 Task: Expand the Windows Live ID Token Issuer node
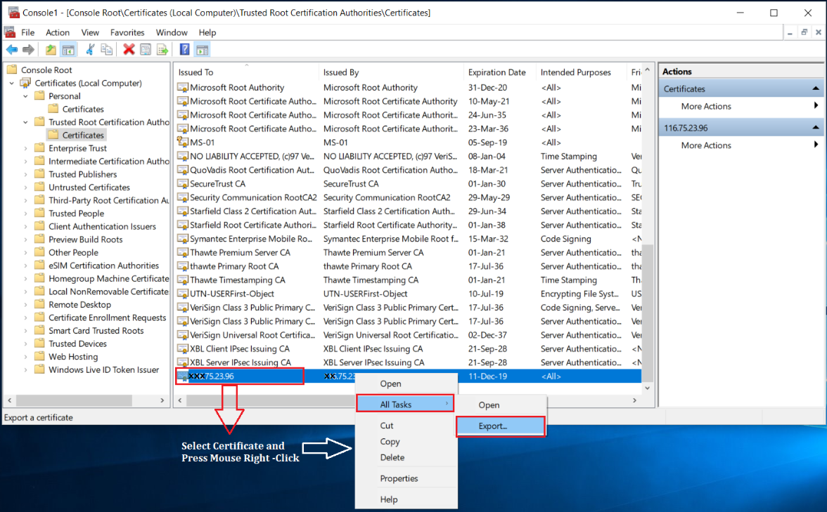(25, 369)
